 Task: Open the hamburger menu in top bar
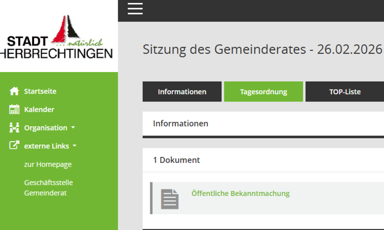(135, 9)
